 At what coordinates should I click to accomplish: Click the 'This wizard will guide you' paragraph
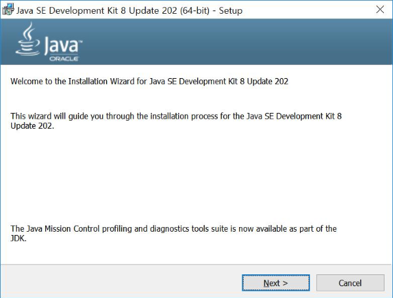click(x=176, y=121)
